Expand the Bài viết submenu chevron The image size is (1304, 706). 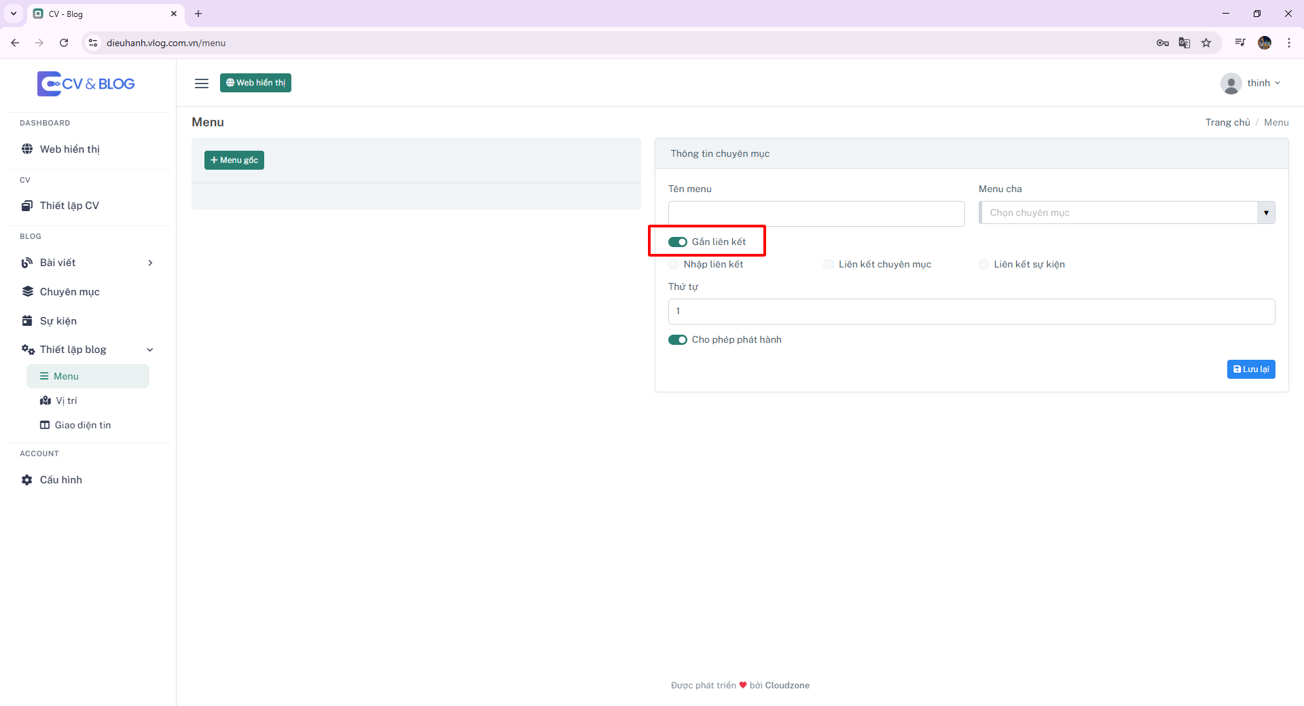(x=150, y=263)
